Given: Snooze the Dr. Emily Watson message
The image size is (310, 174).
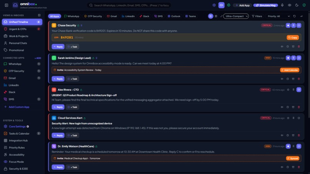Looking at the screenshot, I should pyautogui.click(x=288, y=167).
